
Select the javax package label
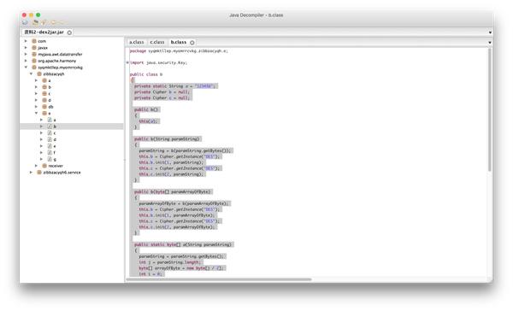pyautogui.click(x=43, y=48)
